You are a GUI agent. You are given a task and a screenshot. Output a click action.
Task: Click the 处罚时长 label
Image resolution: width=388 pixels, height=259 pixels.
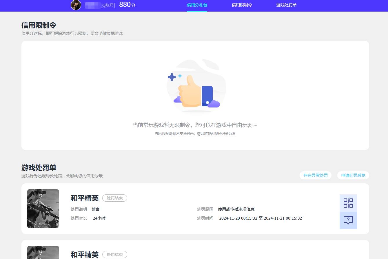pos(79,218)
